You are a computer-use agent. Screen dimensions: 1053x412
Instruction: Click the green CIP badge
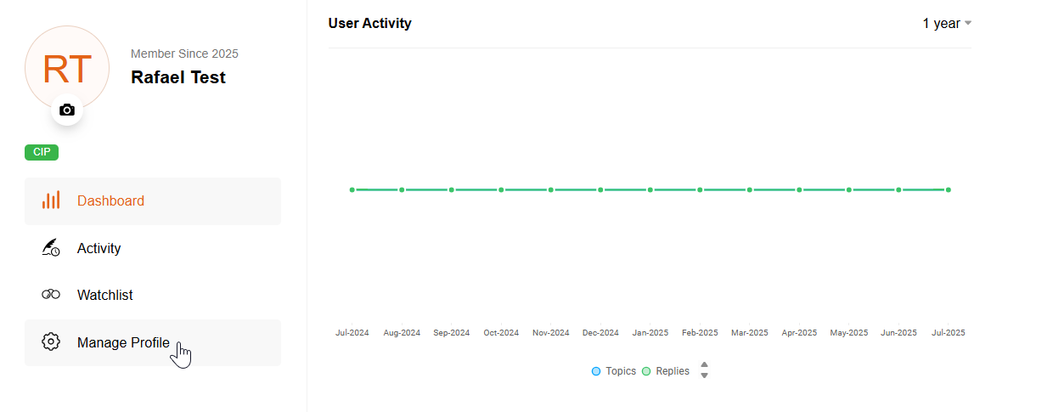(x=42, y=153)
